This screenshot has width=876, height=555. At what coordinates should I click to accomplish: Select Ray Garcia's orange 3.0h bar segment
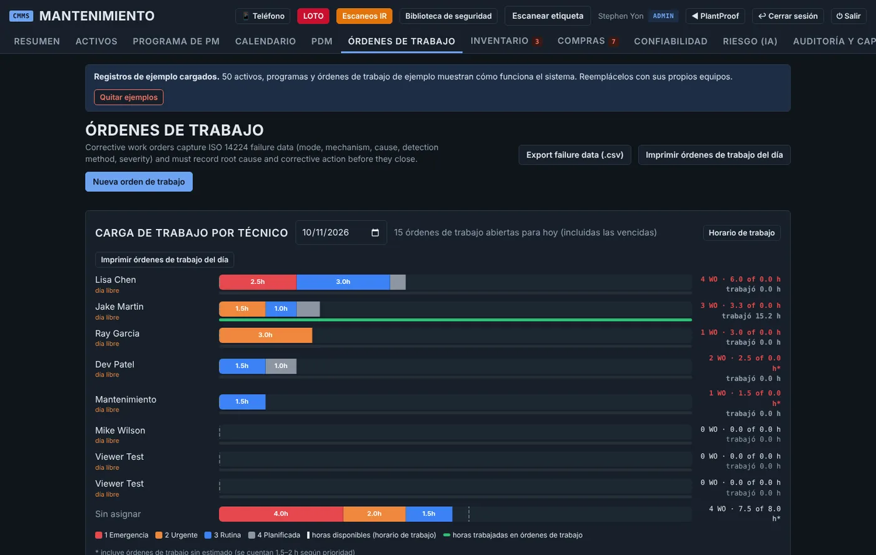[x=265, y=335]
